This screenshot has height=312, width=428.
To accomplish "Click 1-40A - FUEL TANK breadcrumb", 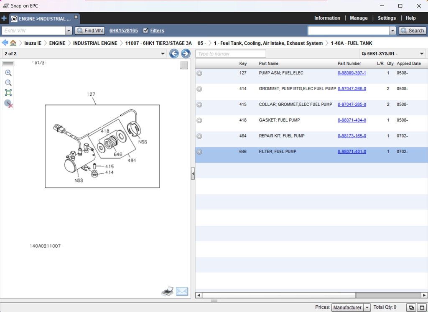I will pos(351,43).
